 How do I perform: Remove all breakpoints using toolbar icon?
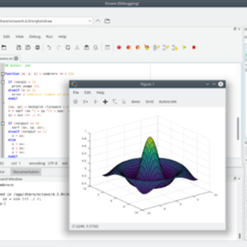(x=147, y=47)
